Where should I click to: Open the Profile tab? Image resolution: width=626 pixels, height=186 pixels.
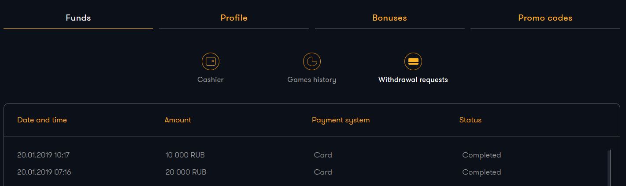[234, 18]
